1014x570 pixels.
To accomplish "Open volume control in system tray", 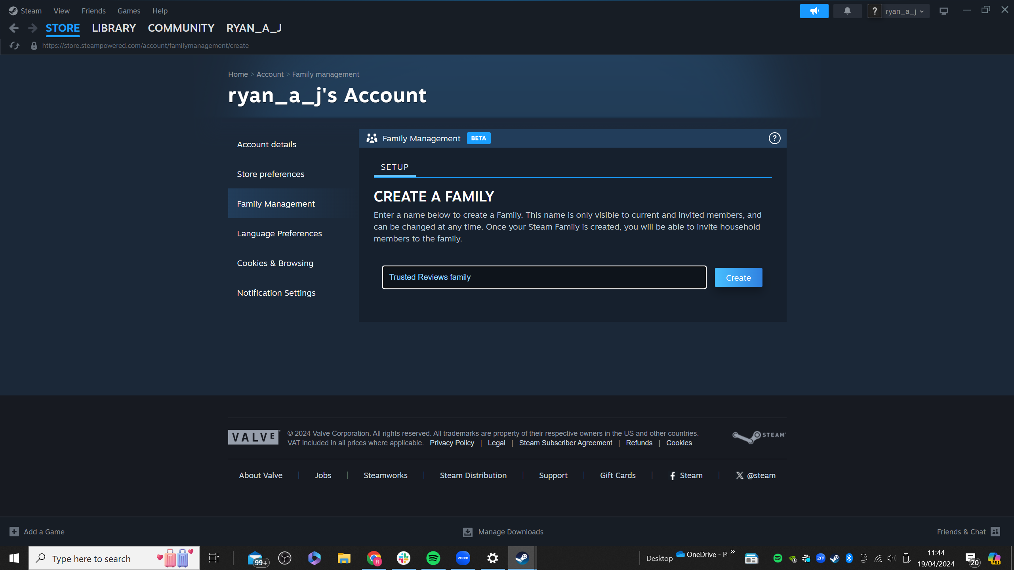I will (x=892, y=559).
